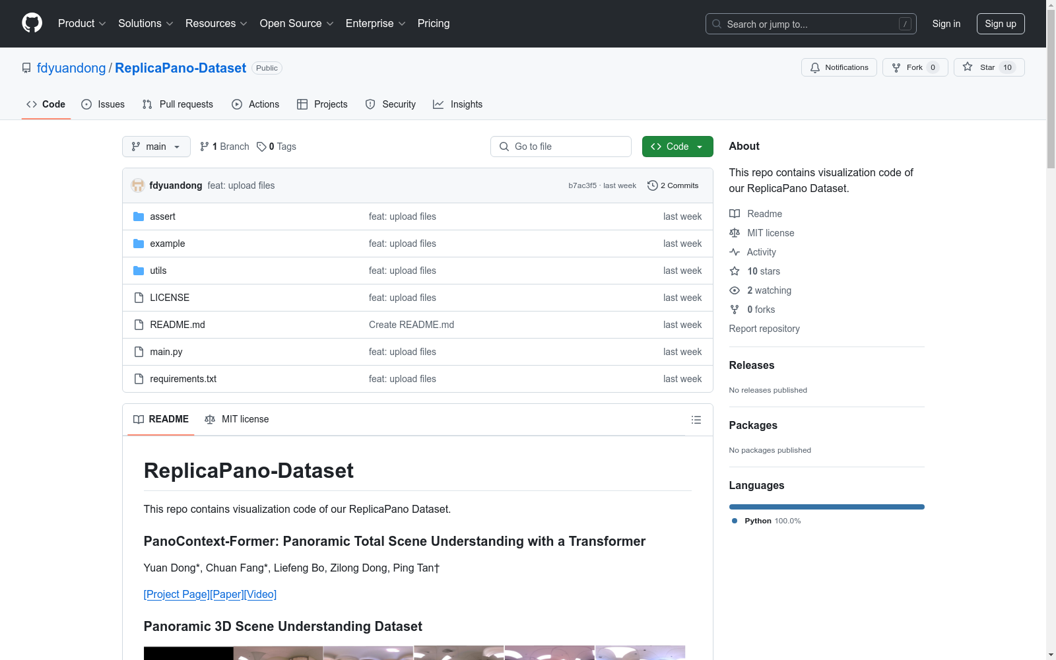Select the MIT license file tab
The width and height of the screenshot is (1056, 660).
237,420
